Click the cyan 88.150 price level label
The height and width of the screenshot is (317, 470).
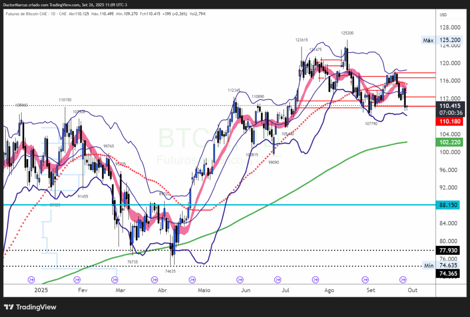point(450,205)
